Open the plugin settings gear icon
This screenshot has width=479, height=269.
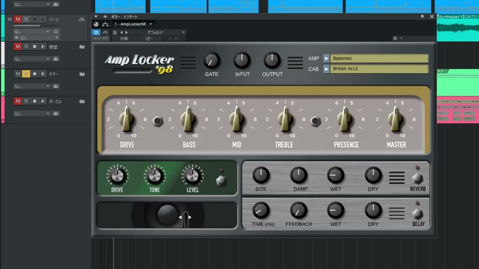click(x=395, y=38)
